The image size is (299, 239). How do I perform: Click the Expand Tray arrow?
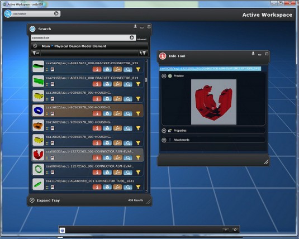[32, 200]
